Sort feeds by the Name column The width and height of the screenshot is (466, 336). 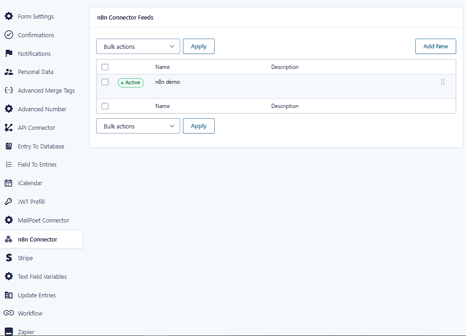coord(162,67)
